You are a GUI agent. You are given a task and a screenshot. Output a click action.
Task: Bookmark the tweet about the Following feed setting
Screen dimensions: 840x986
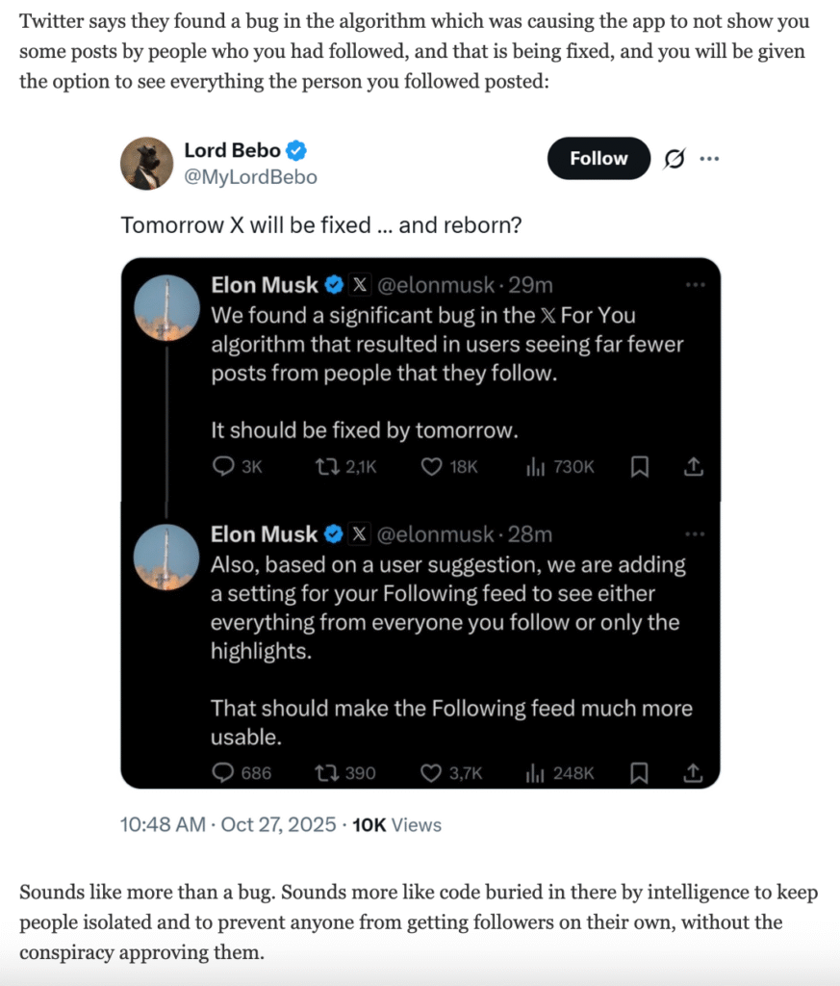point(640,772)
